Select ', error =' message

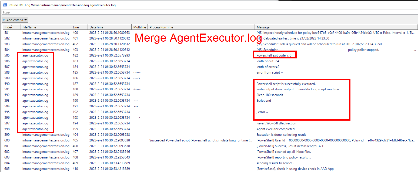tap(262, 112)
